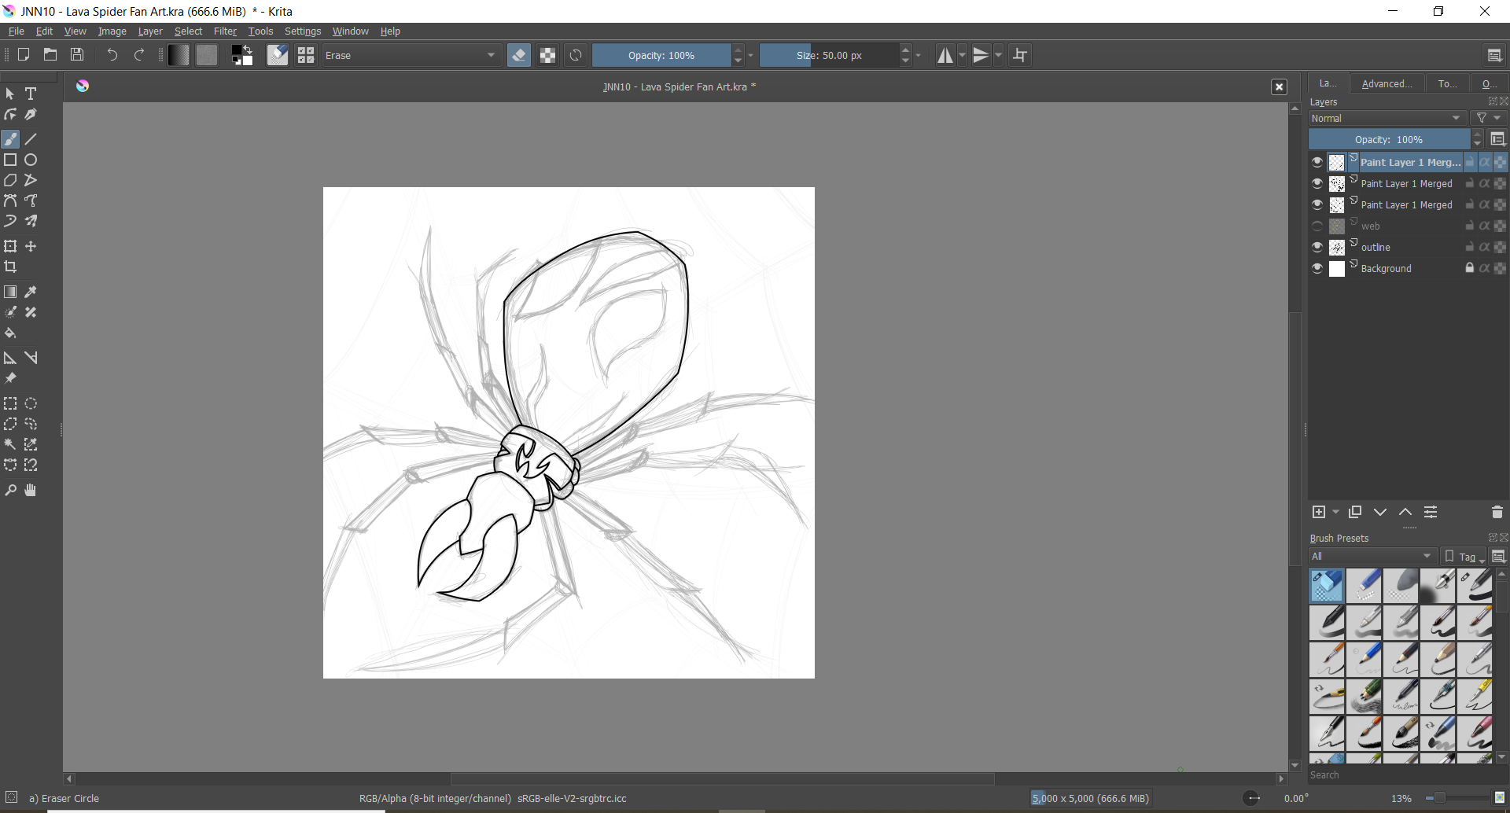Redo the last undone action

[x=139, y=55]
